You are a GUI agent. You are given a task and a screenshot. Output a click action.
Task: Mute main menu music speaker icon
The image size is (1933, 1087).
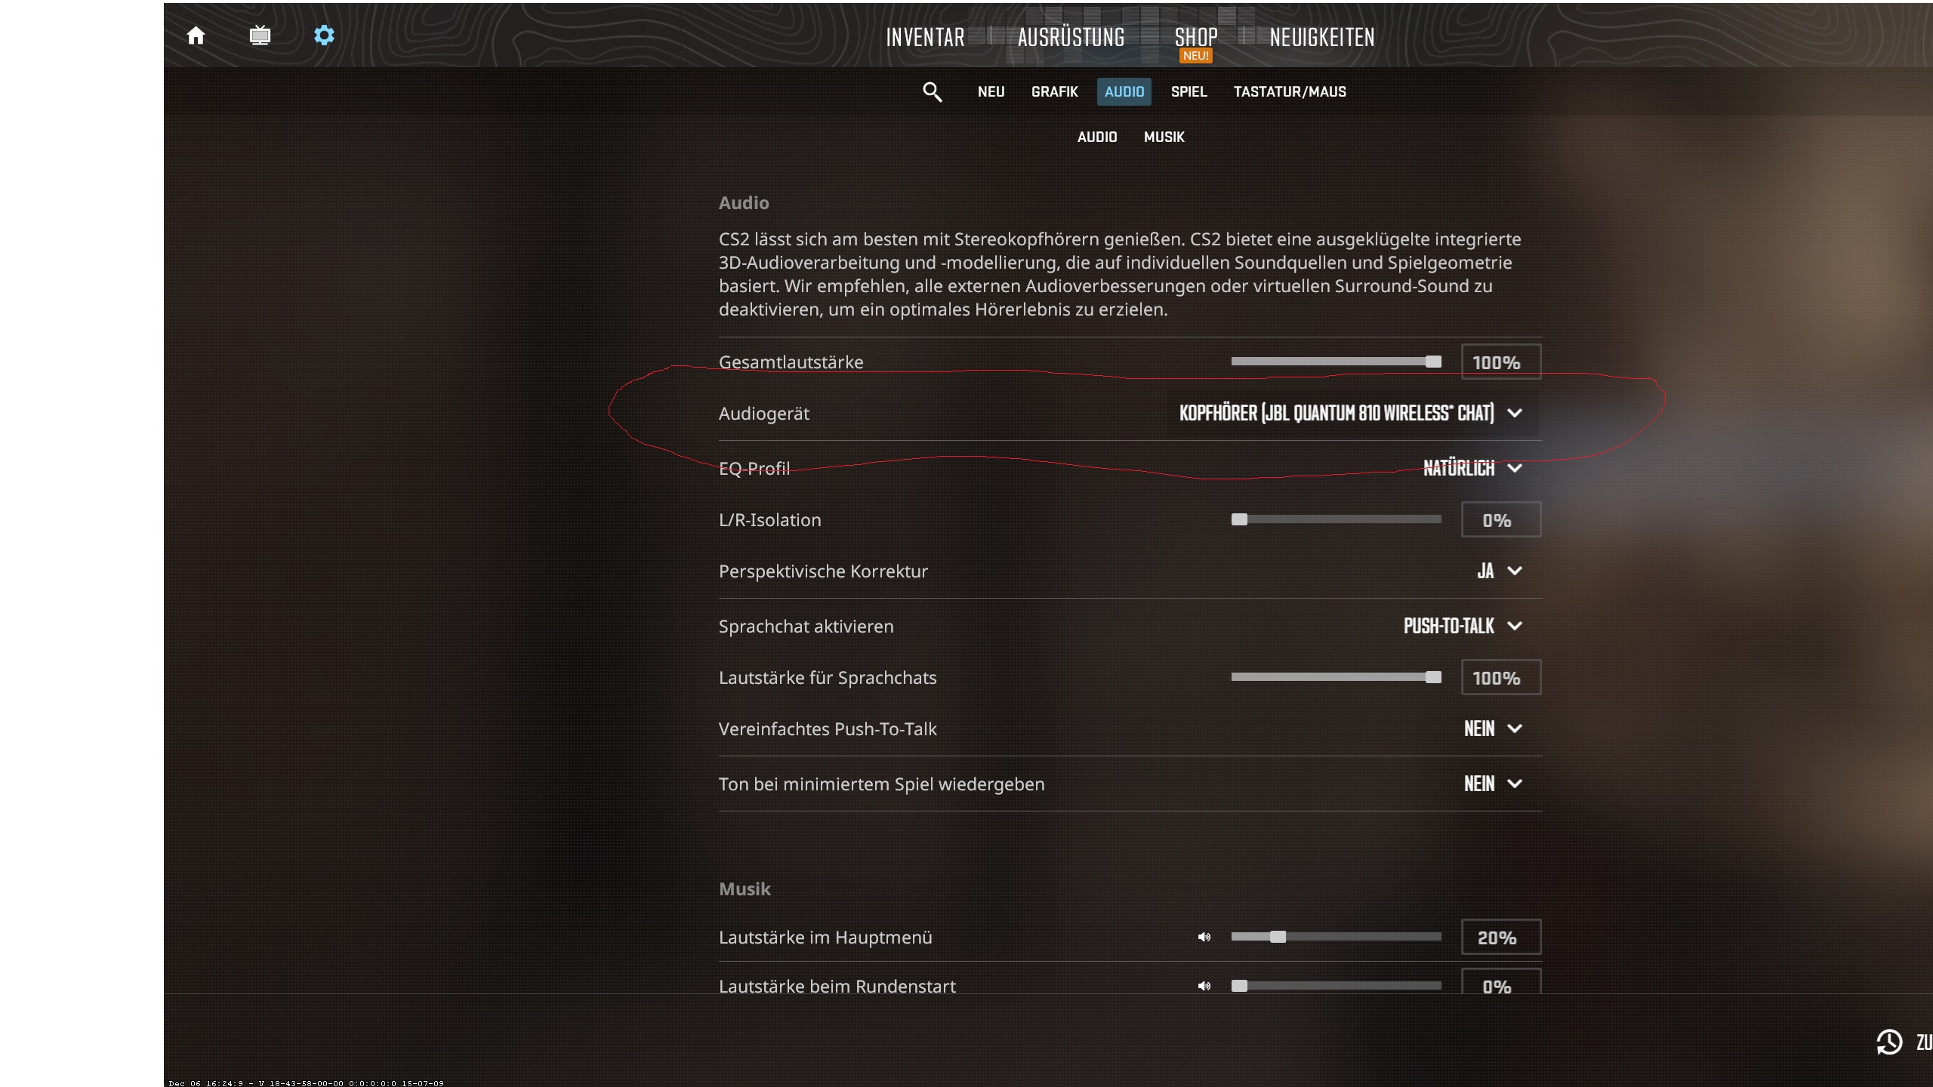pyautogui.click(x=1204, y=937)
